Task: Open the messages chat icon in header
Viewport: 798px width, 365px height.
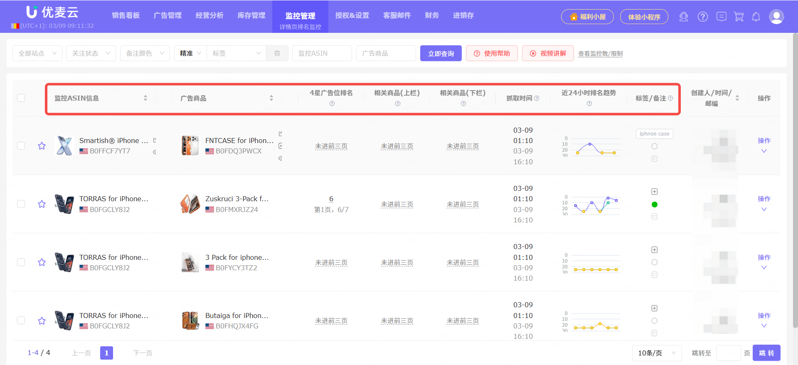Action: (721, 17)
